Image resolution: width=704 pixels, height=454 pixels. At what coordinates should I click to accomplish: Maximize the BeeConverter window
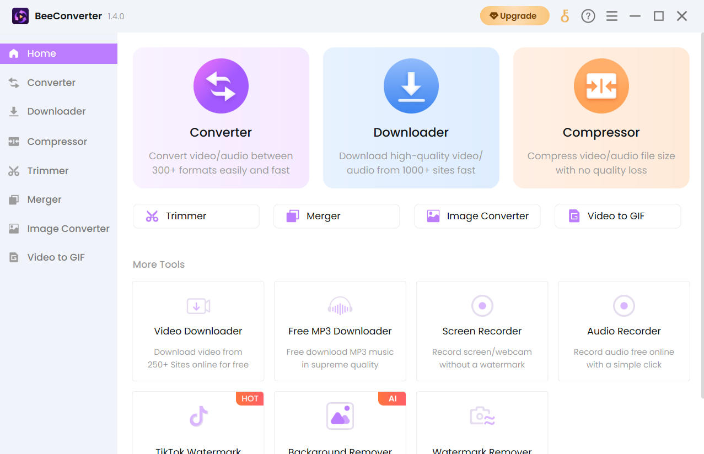point(659,16)
